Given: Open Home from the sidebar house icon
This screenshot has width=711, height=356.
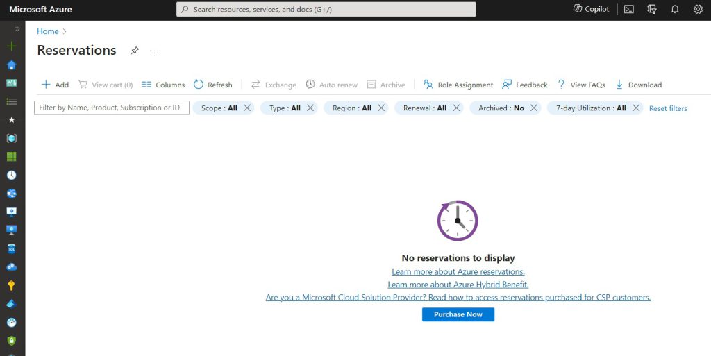Looking at the screenshot, I should (12, 65).
